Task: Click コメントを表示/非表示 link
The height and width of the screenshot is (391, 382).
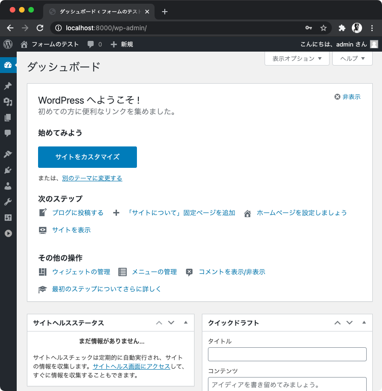Action: 232,272
